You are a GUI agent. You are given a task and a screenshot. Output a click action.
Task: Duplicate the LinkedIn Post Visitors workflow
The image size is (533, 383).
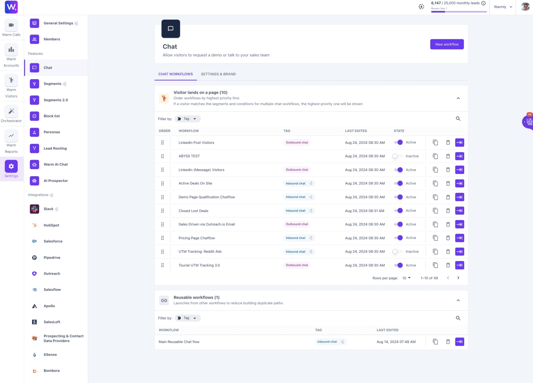pyautogui.click(x=435, y=143)
